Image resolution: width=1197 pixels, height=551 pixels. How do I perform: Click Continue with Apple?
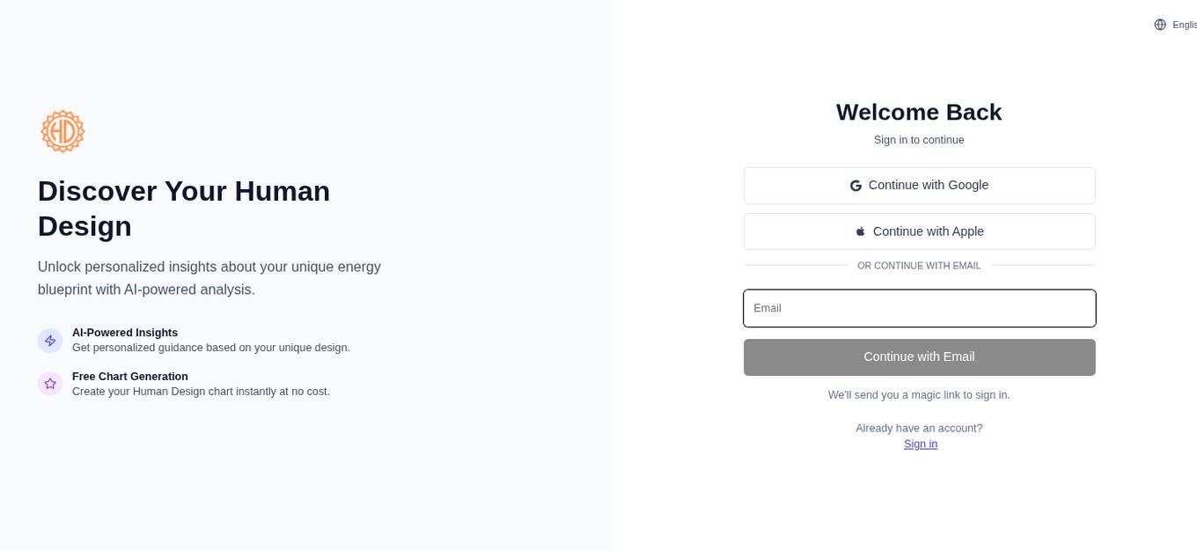click(x=919, y=231)
